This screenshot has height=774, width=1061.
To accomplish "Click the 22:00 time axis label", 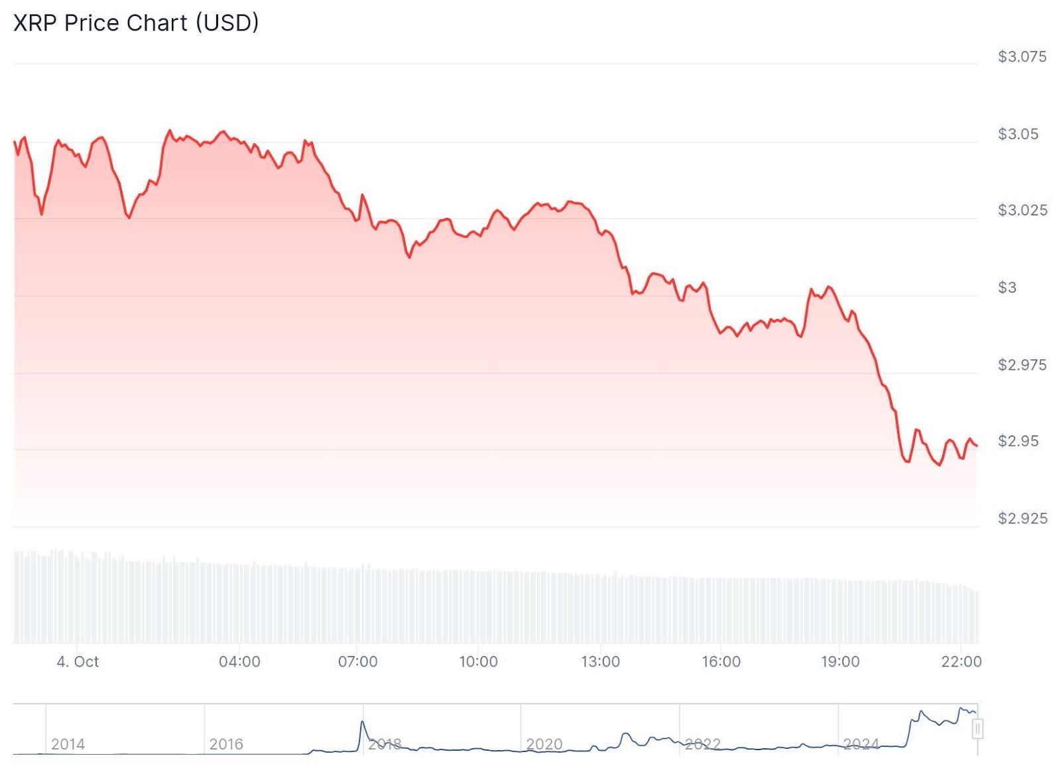I will click(961, 661).
